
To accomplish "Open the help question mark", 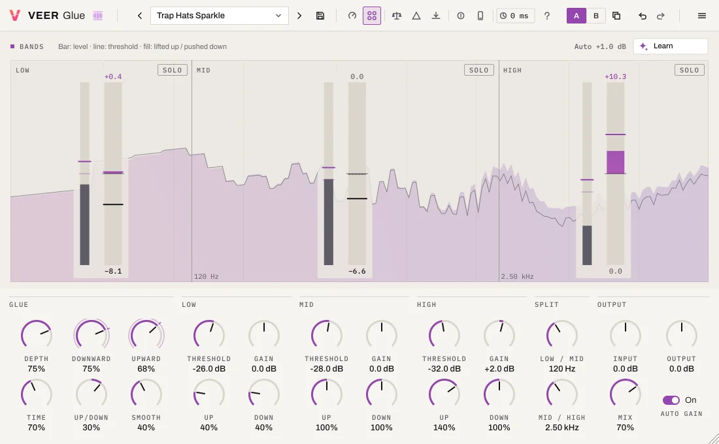I will pos(547,16).
